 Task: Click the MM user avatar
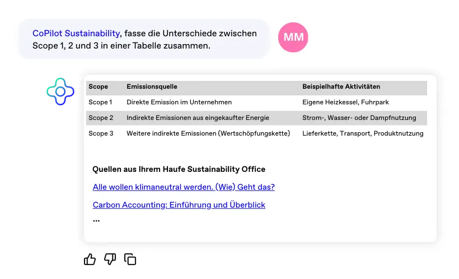coord(293,37)
